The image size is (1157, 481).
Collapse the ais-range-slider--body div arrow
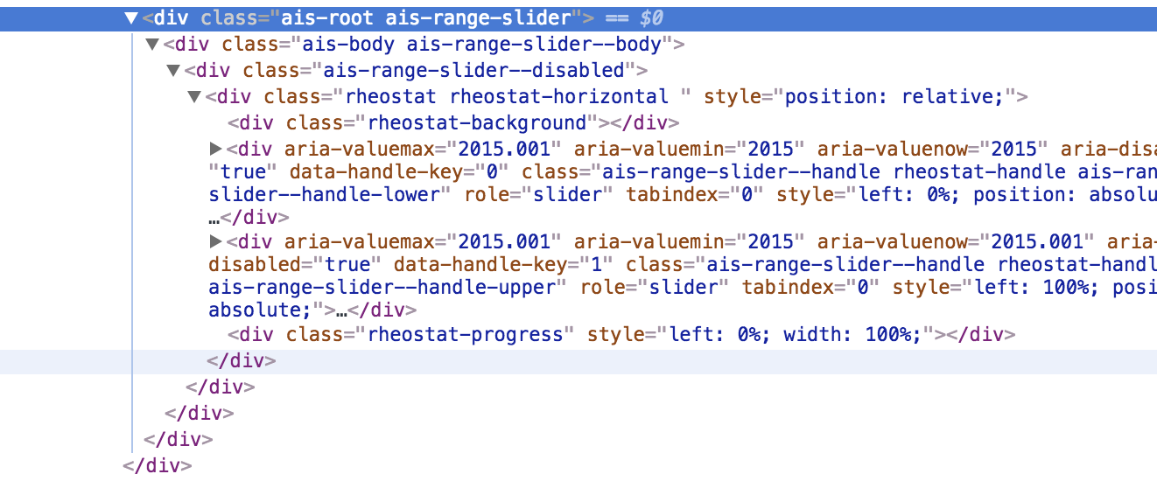click(x=152, y=44)
